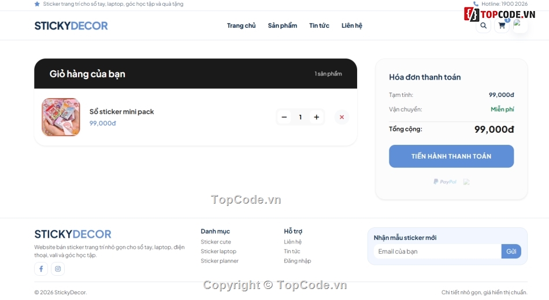Click the STICKYDECOR logo in header
Viewport: 549px width, 300px height.
[71, 25]
